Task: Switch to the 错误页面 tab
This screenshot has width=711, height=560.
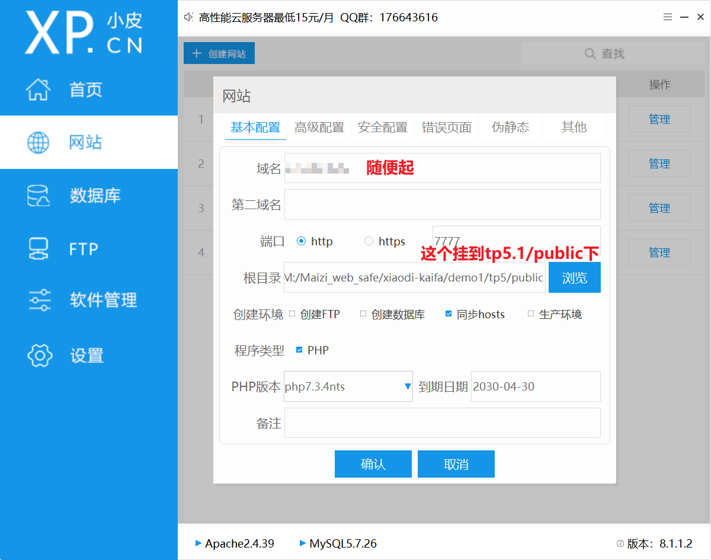Action: point(447,127)
